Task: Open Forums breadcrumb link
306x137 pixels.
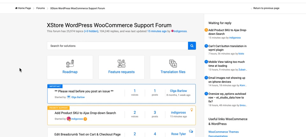Action: (x=40, y=8)
